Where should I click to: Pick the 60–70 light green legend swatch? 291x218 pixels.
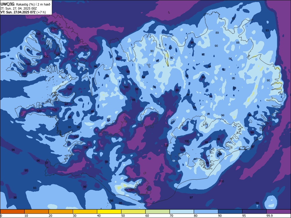pyautogui.click(x=157, y=212)
